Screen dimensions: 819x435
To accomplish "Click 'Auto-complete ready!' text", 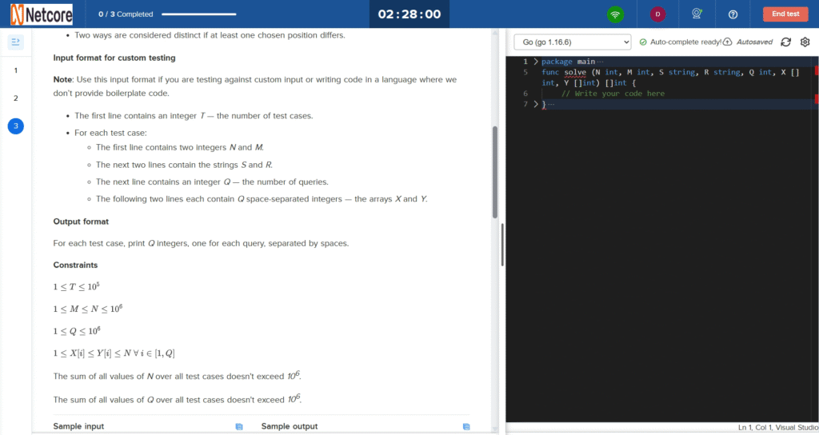I will point(685,42).
